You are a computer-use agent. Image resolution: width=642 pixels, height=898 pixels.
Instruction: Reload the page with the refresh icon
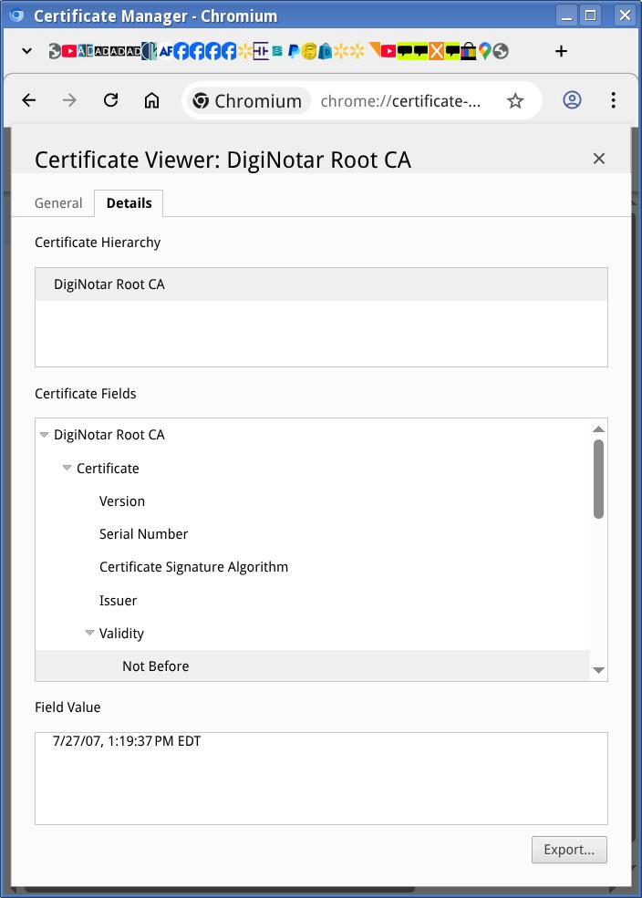[x=110, y=101]
